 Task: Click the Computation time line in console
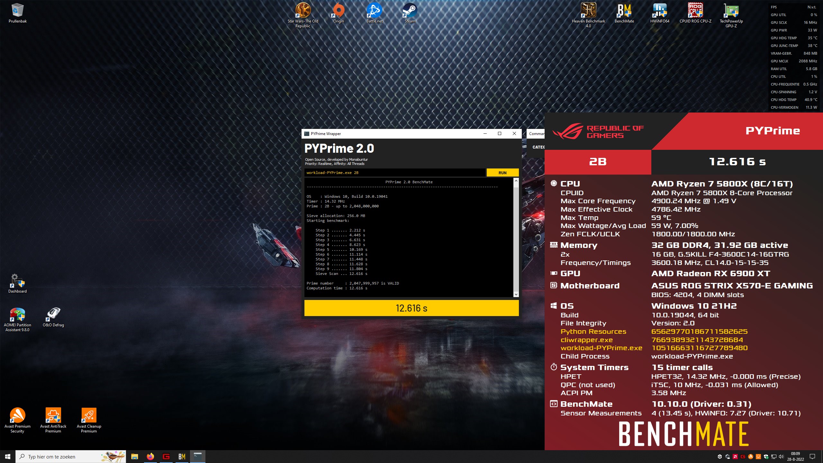click(x=337, y=288)
